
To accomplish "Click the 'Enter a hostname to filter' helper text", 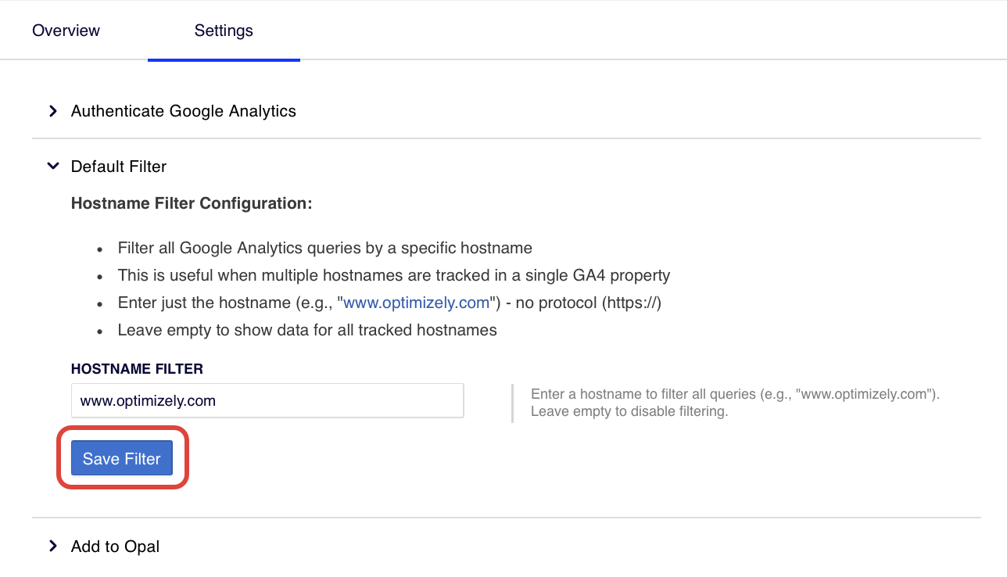I will (x=734, y=395).
